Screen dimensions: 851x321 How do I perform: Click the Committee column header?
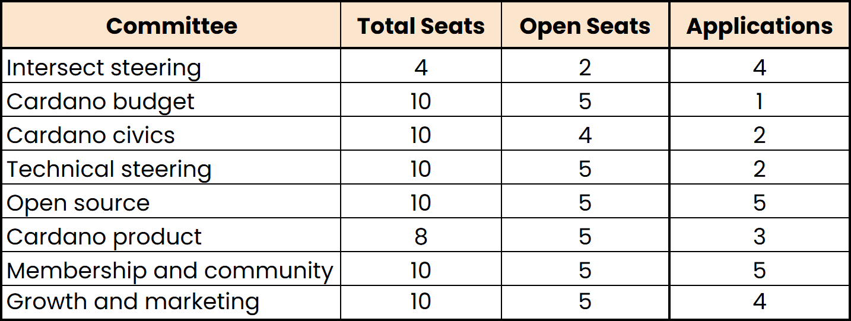(172, 26)
